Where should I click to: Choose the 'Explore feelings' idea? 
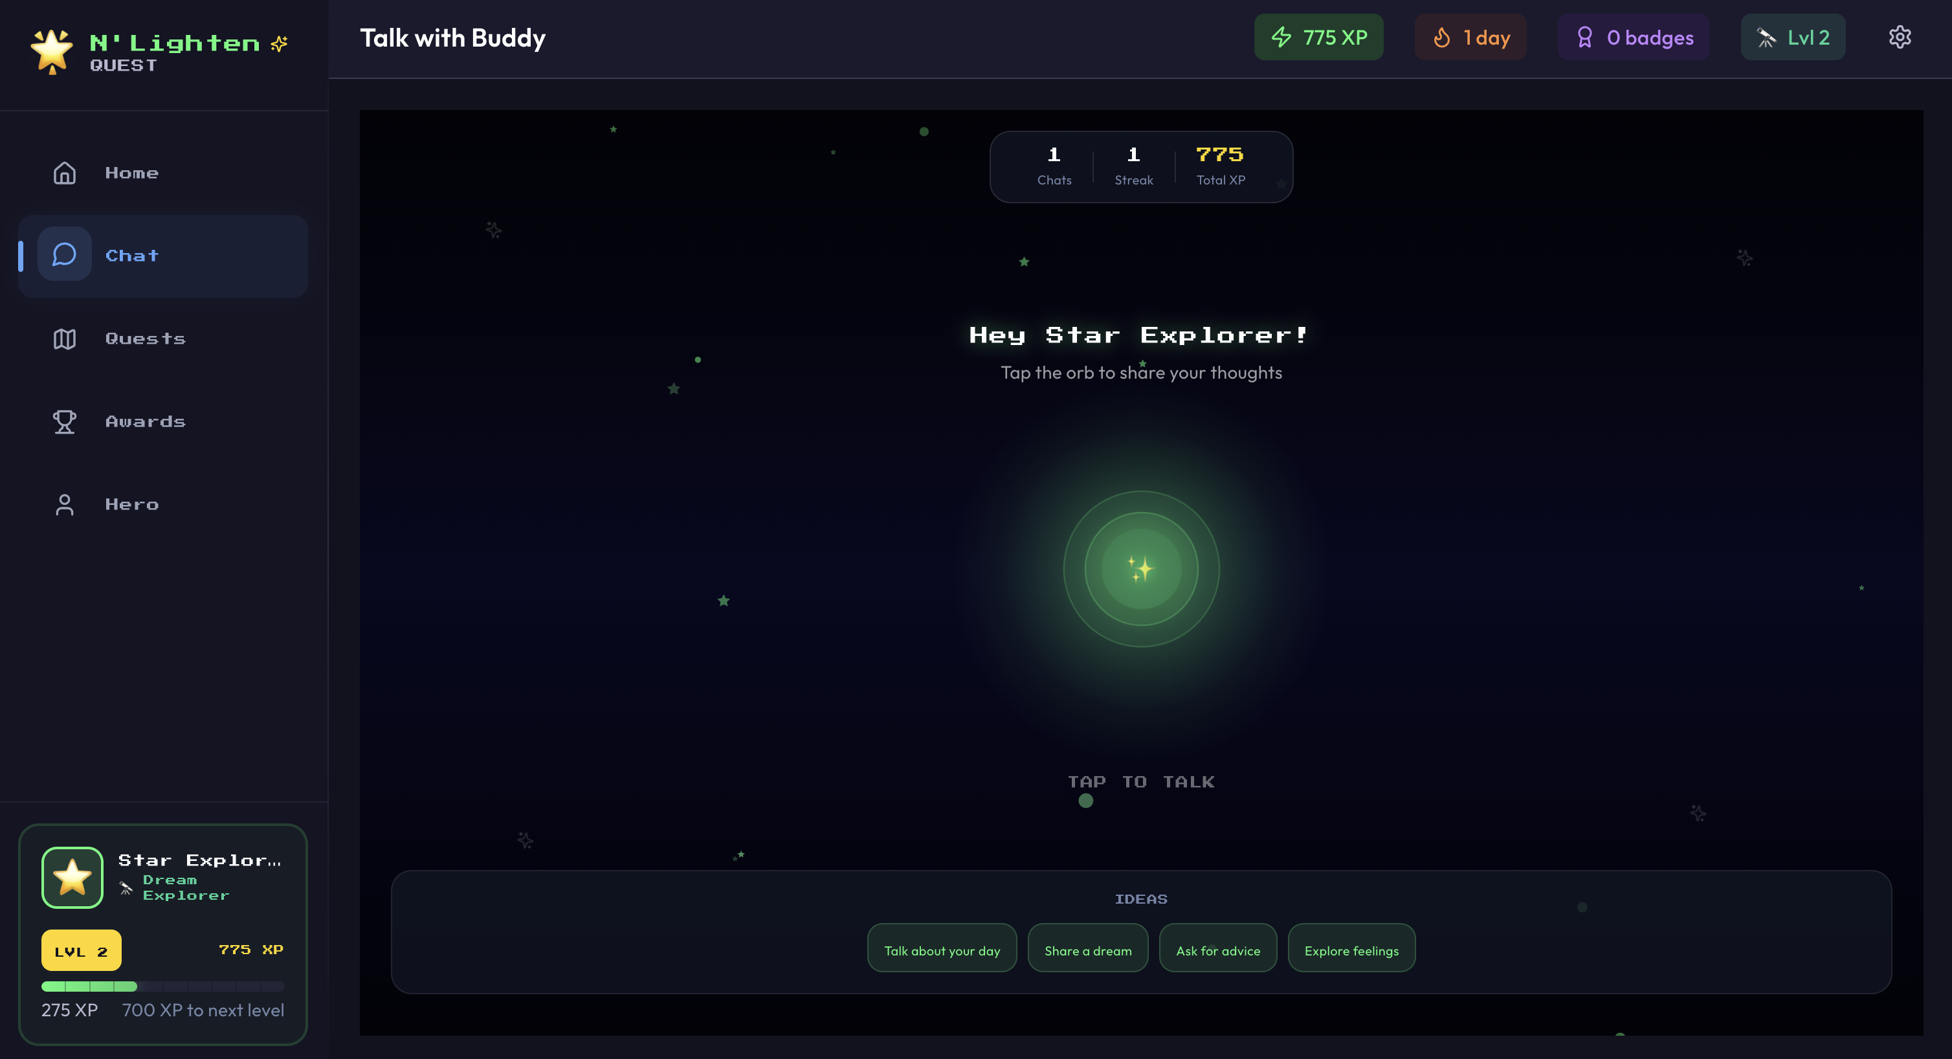click(1351, 950)
